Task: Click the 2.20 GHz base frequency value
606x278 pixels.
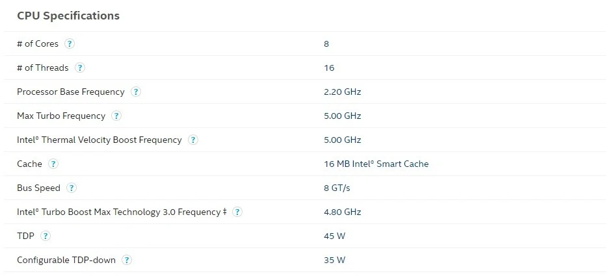Action: click(x=343, y=92)
